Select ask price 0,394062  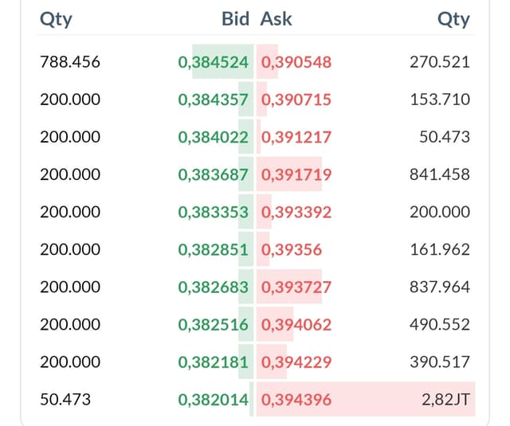coord(296,325)
